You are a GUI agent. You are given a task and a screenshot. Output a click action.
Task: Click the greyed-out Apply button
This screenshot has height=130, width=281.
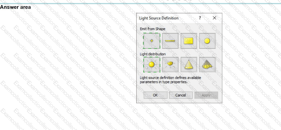point(206,95)
